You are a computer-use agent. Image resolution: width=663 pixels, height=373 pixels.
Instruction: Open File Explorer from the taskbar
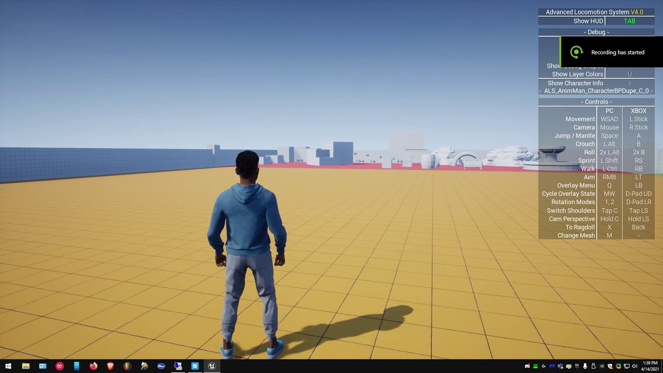(x=25, y=366)
